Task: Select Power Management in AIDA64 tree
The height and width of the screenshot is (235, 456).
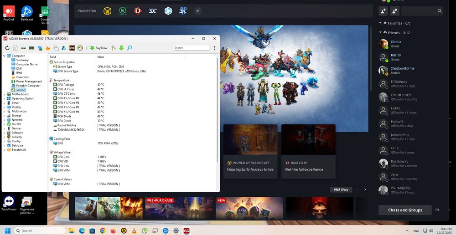Action: coord(29,82)
